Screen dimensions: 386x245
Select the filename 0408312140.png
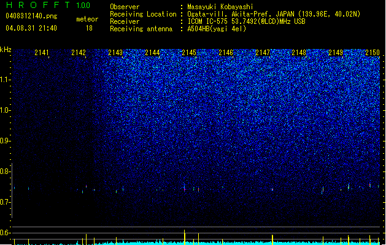pos(31,16)
